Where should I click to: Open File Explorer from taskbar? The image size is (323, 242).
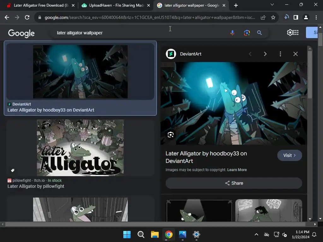(x=155, y=234)
